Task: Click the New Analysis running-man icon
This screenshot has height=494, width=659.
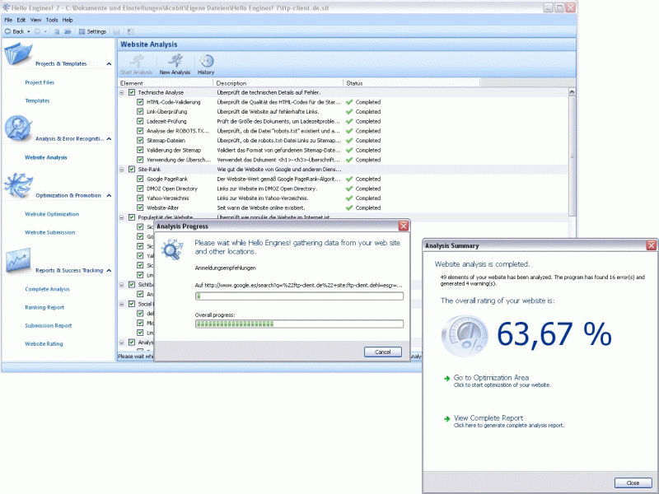Action: tap(174, 61)
